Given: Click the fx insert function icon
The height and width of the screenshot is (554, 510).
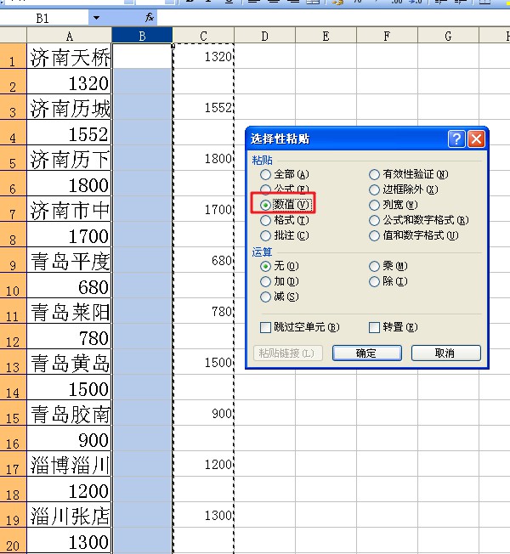Looking at the screenshot, I should (x=150, y=17).
